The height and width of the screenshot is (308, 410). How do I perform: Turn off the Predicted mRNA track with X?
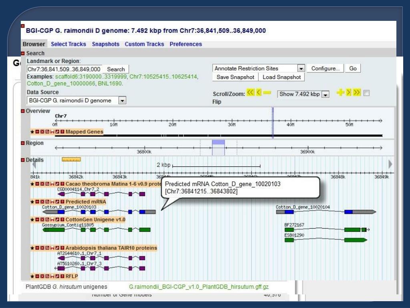(x=42, y=202)
